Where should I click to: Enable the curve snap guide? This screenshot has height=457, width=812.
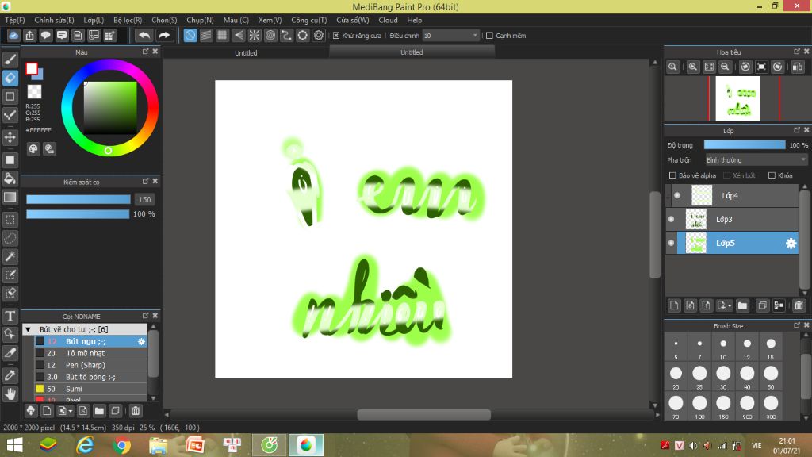[286, 35]
